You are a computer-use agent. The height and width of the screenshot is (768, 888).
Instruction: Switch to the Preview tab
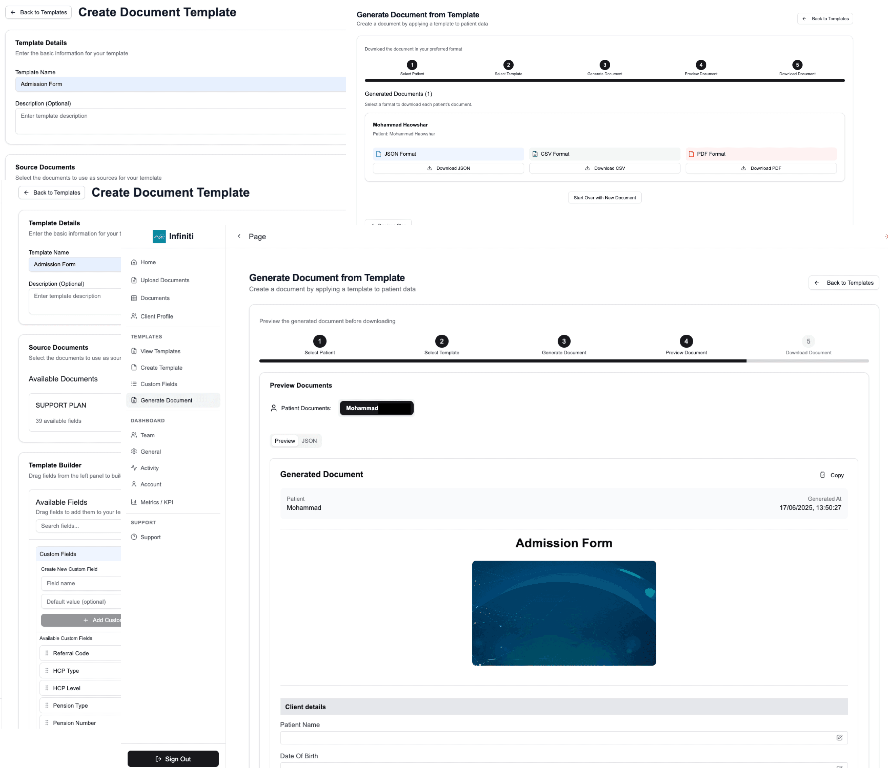click(285, 441)
